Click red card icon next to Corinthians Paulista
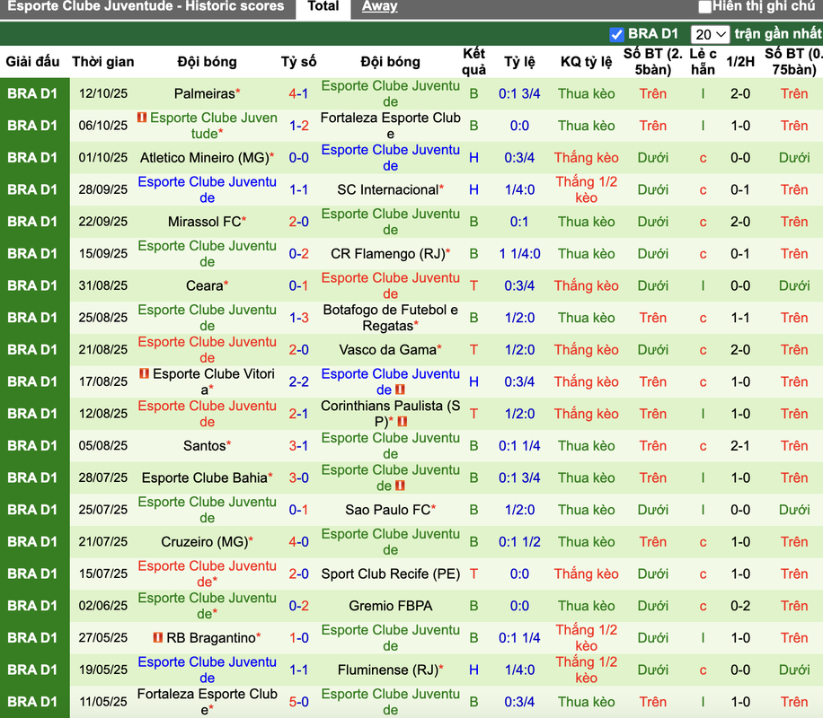The height and width of the screenshot is (718, 823). tap(402, 422)
